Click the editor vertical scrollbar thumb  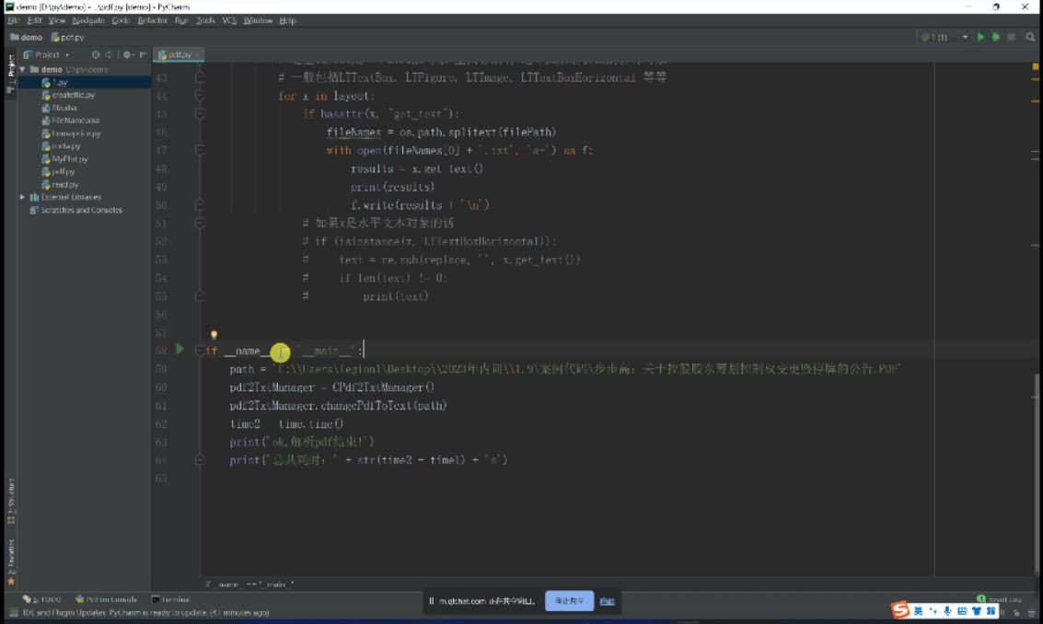pos(1035,472)
